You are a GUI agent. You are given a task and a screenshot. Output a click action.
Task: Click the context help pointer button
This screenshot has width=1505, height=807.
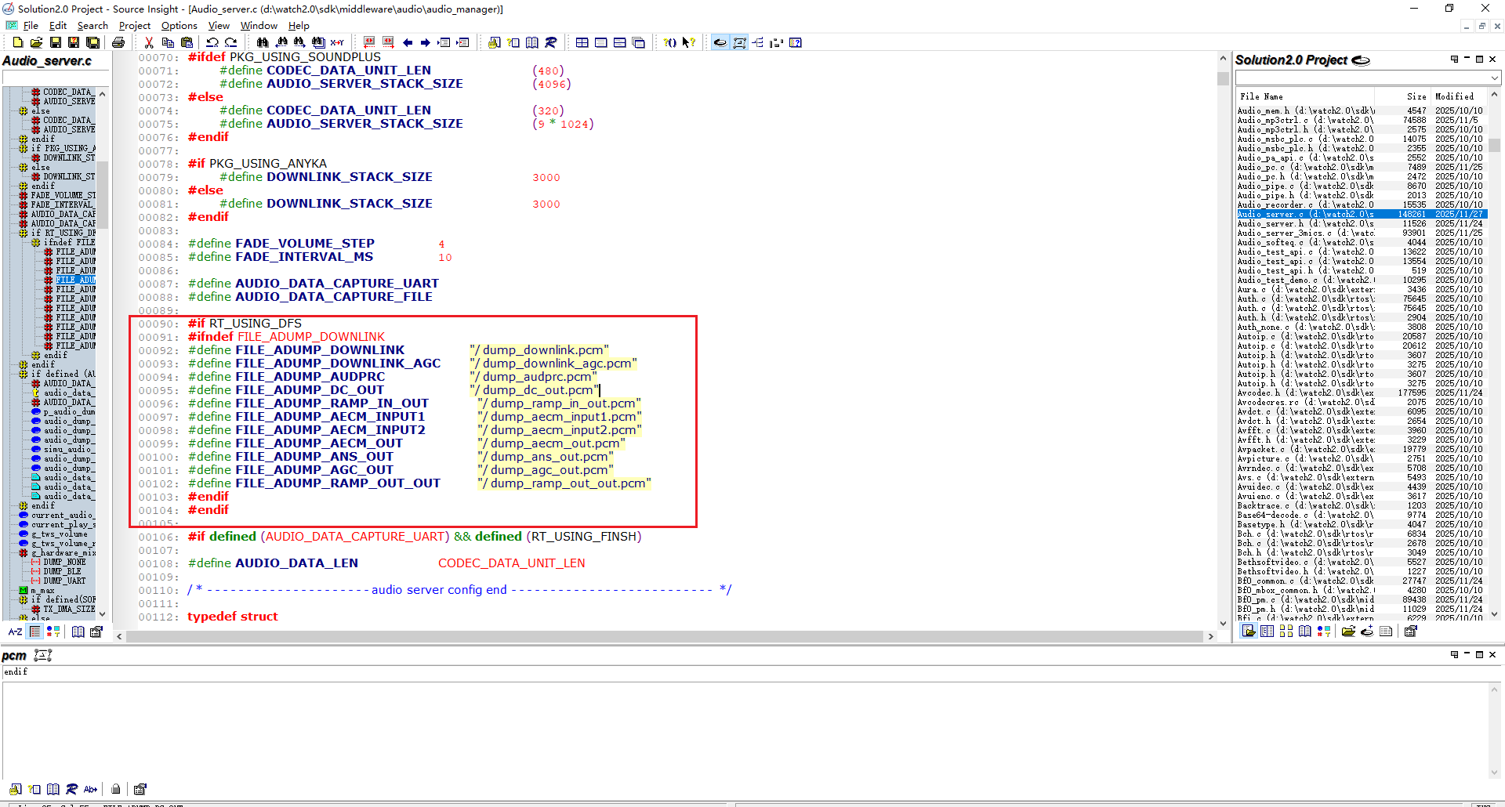[x=687, y=42]
